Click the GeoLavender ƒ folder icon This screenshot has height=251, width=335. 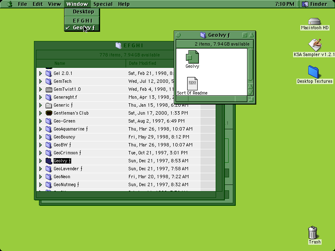(49, 169)
